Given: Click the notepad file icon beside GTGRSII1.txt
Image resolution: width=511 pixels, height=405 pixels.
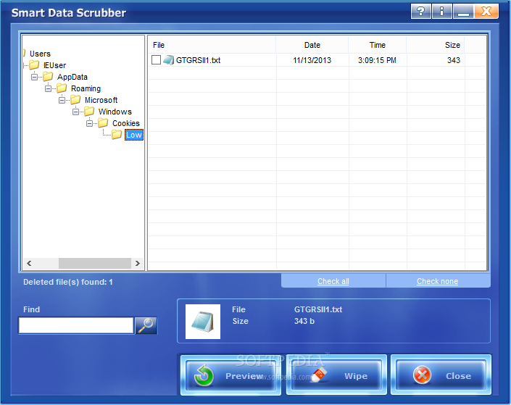Looking at the screenshot, I should click(x=168, y=60).
